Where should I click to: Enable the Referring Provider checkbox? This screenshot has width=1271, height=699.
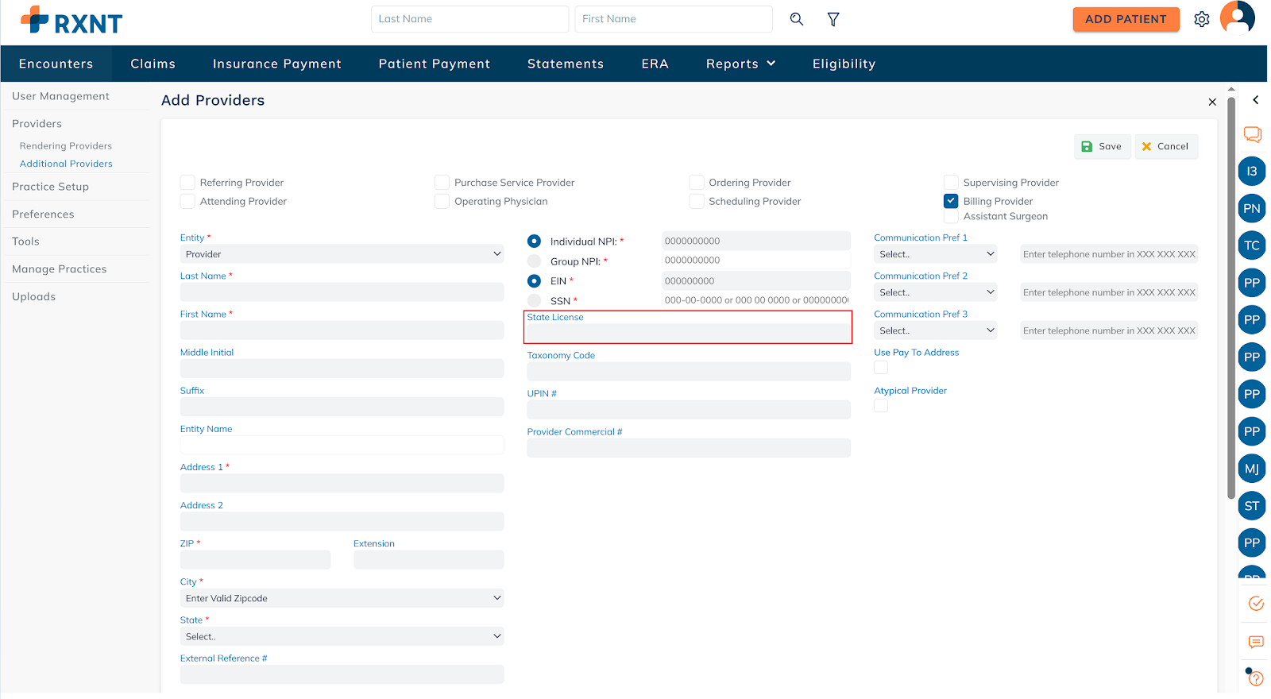click(x=187, y=183)
